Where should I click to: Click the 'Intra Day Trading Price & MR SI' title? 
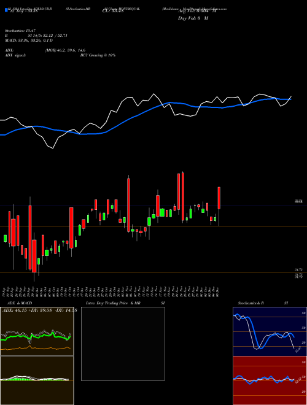(125, 303)
